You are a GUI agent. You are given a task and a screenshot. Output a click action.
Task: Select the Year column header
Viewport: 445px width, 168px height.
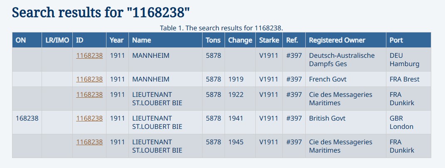[117, 40]
